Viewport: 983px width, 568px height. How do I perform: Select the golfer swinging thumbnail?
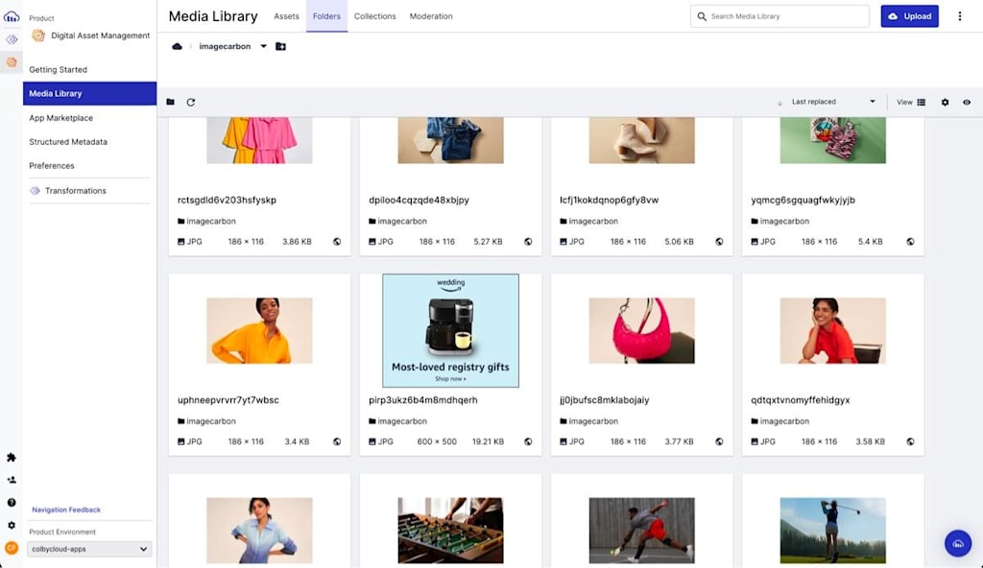pos(833,531)
